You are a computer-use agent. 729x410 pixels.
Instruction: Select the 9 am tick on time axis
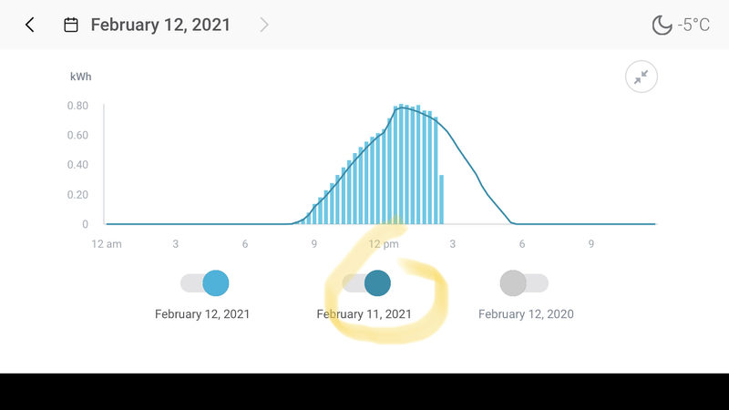click(x=313, y=244)
